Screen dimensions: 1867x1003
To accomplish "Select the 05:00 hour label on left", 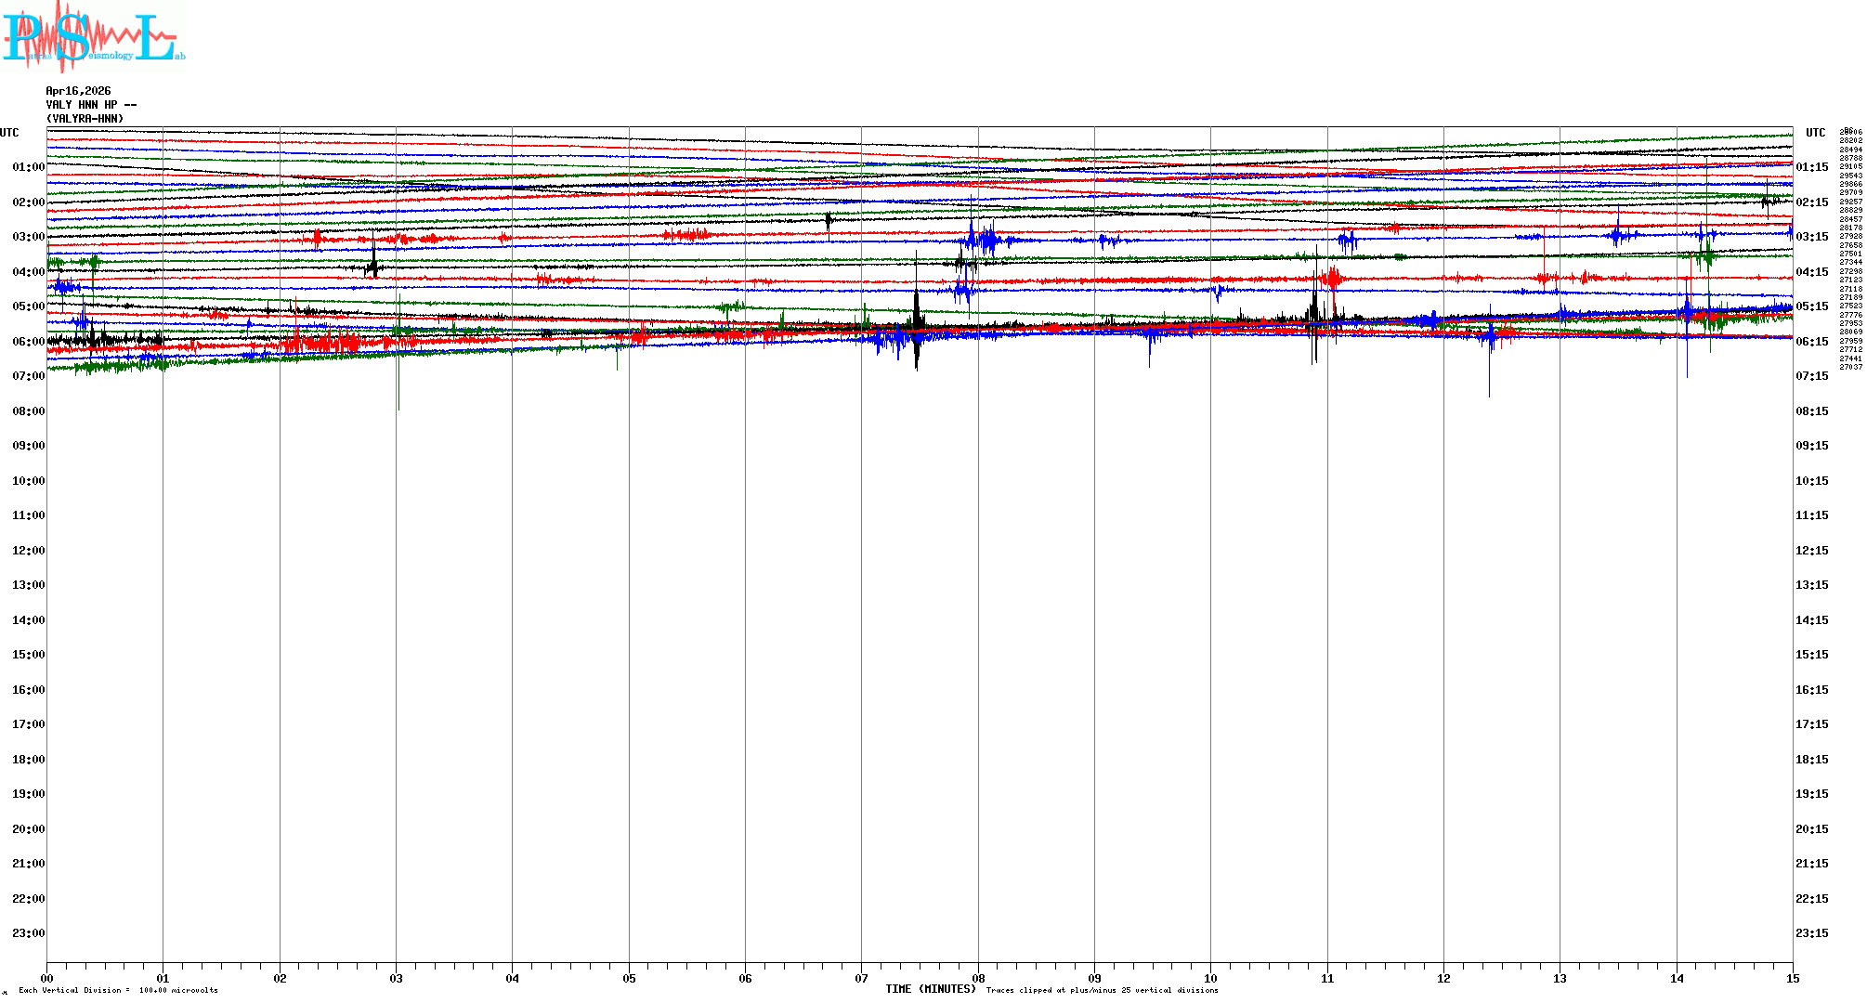I will click(x=28, y=306).
